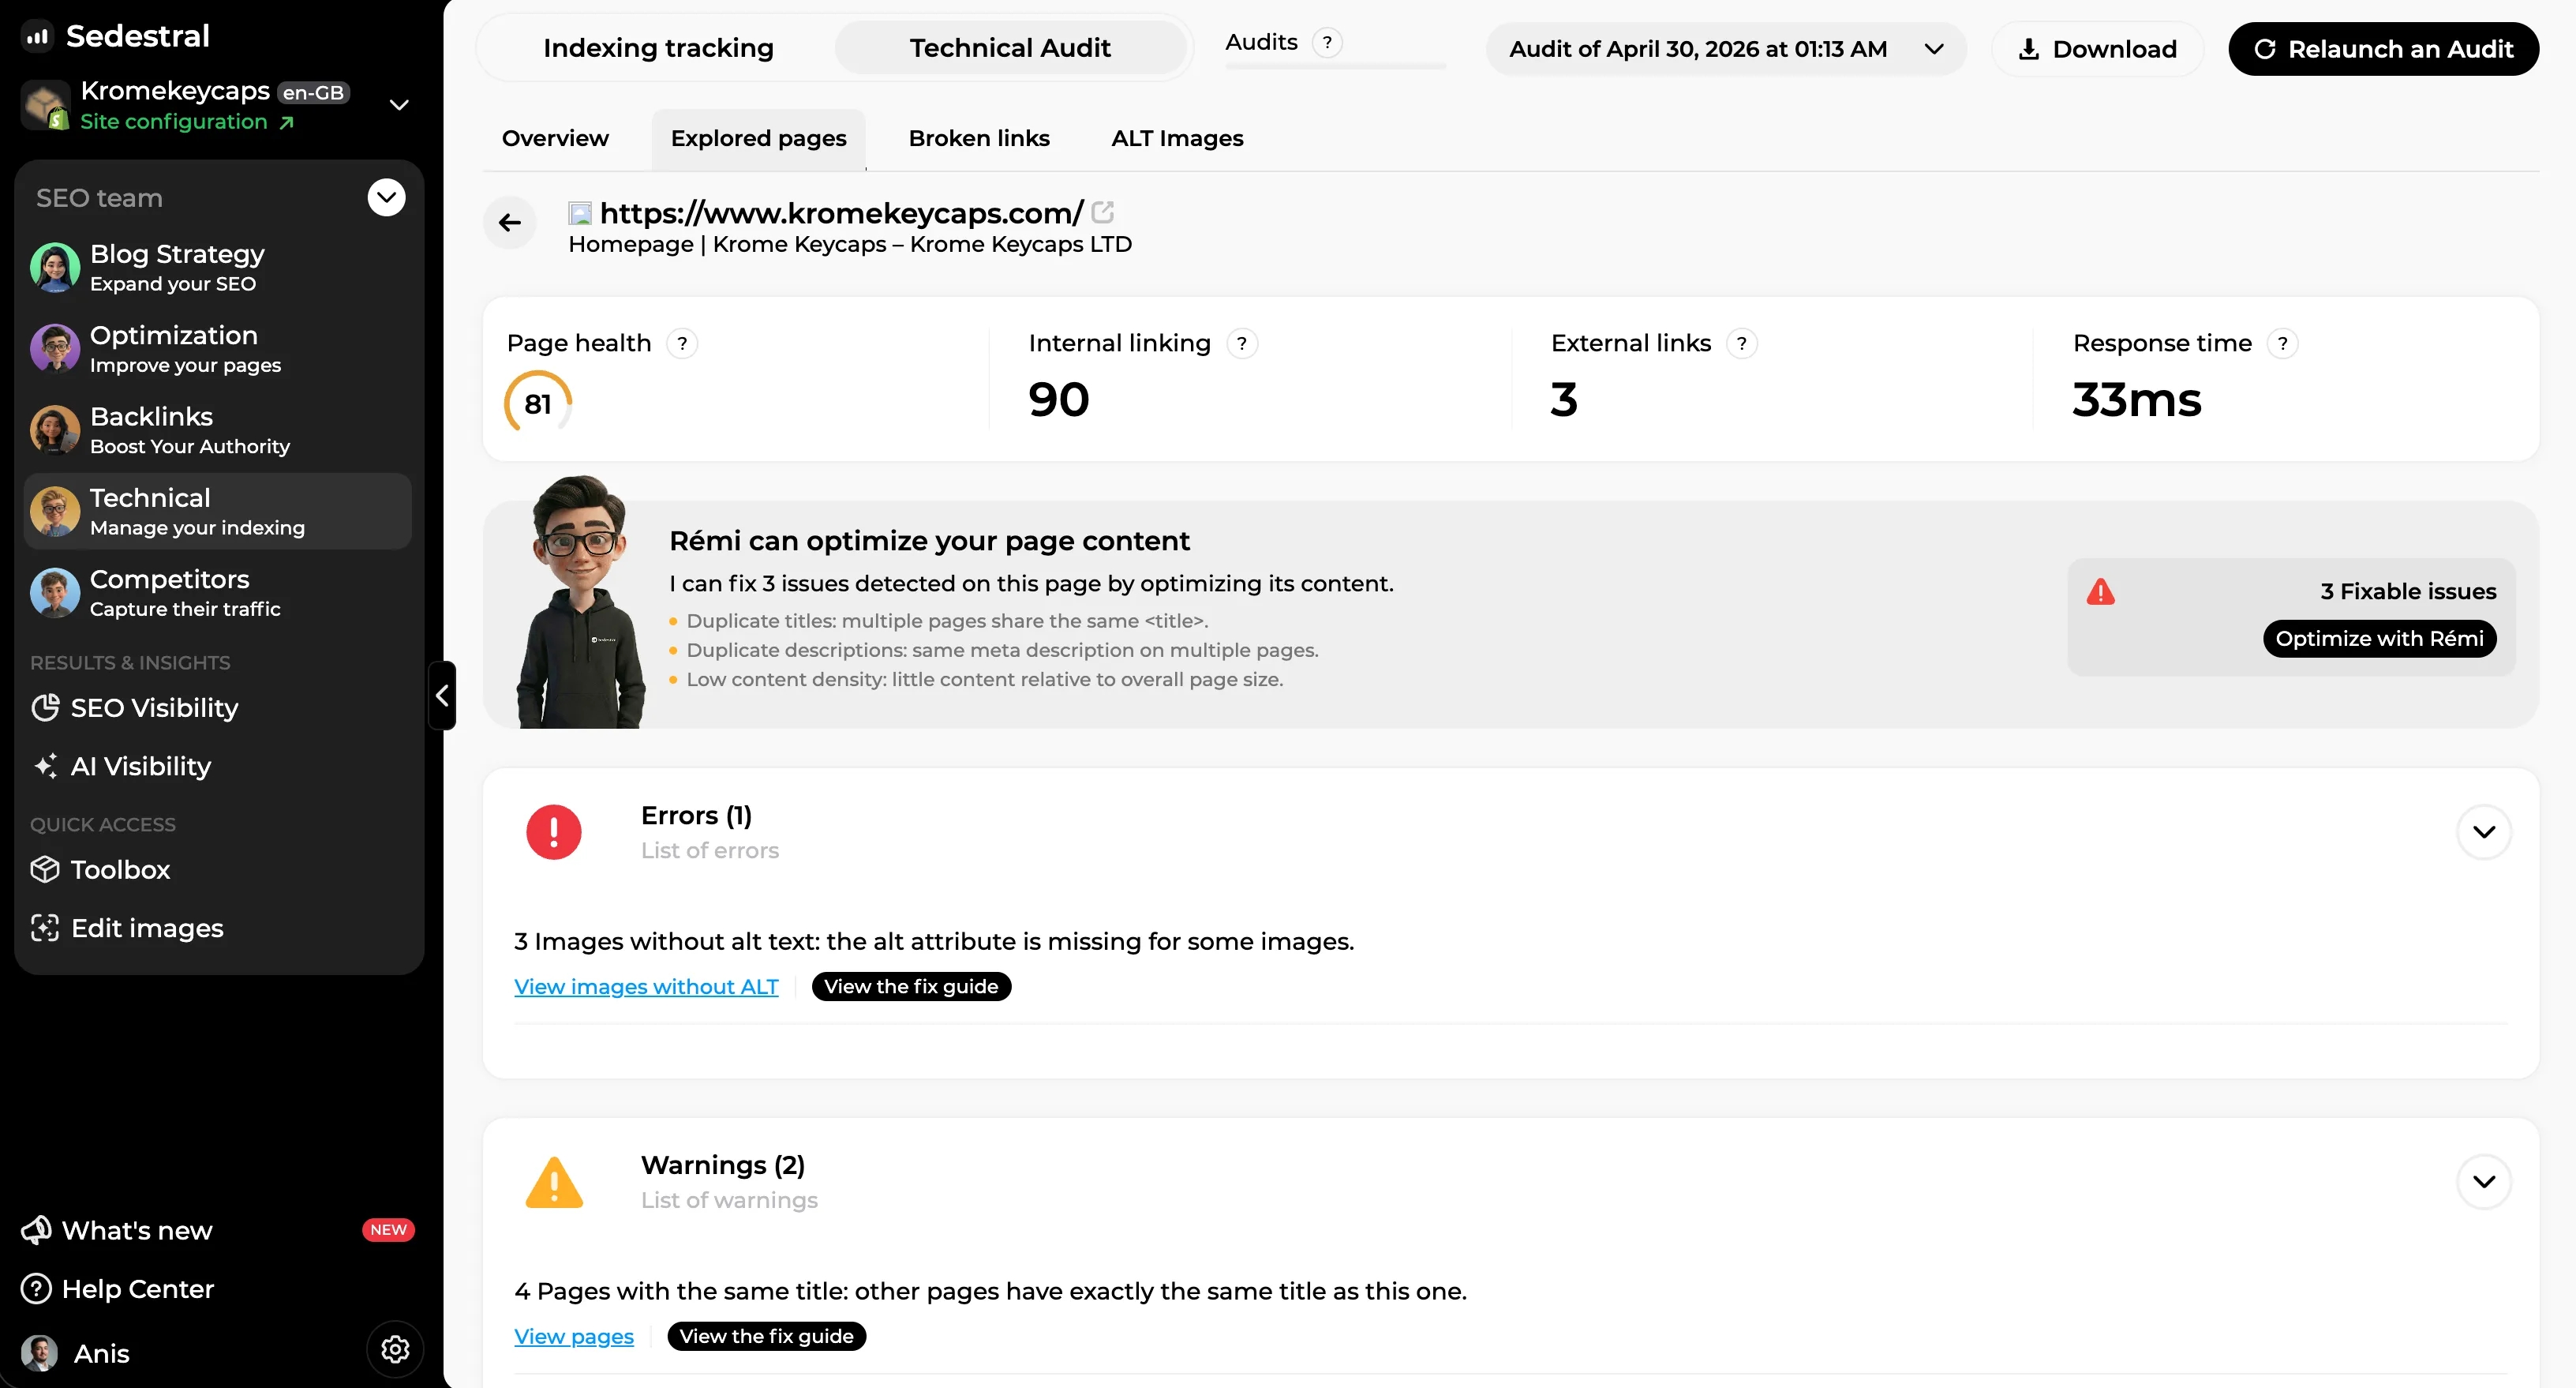Viewport: 2576px width, 1388px height.
Task: Click the Audits progress bar
Action: [x=1335, y=66]
